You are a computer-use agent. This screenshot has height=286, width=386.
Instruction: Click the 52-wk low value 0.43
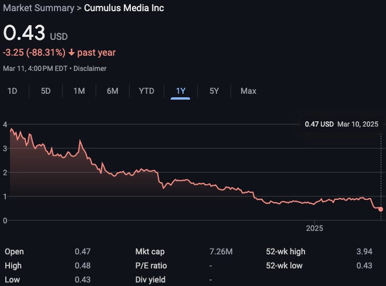[364, 265]
